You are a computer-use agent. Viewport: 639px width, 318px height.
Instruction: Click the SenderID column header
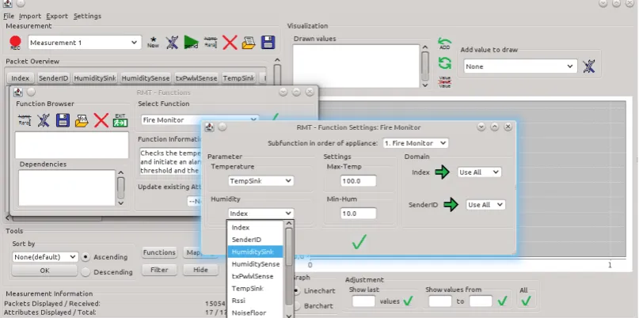point(53,78)
